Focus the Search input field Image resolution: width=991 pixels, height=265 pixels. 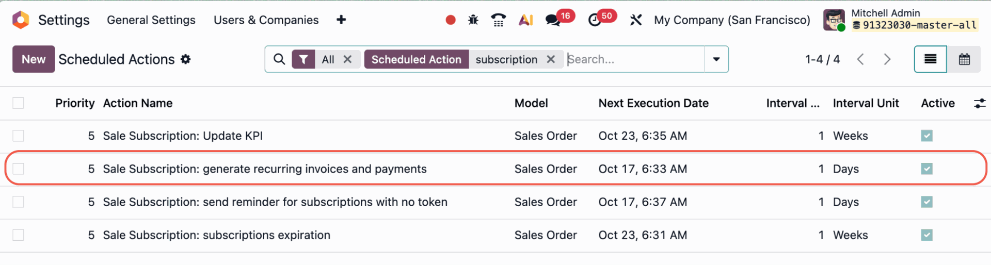[x=634, y=59]
